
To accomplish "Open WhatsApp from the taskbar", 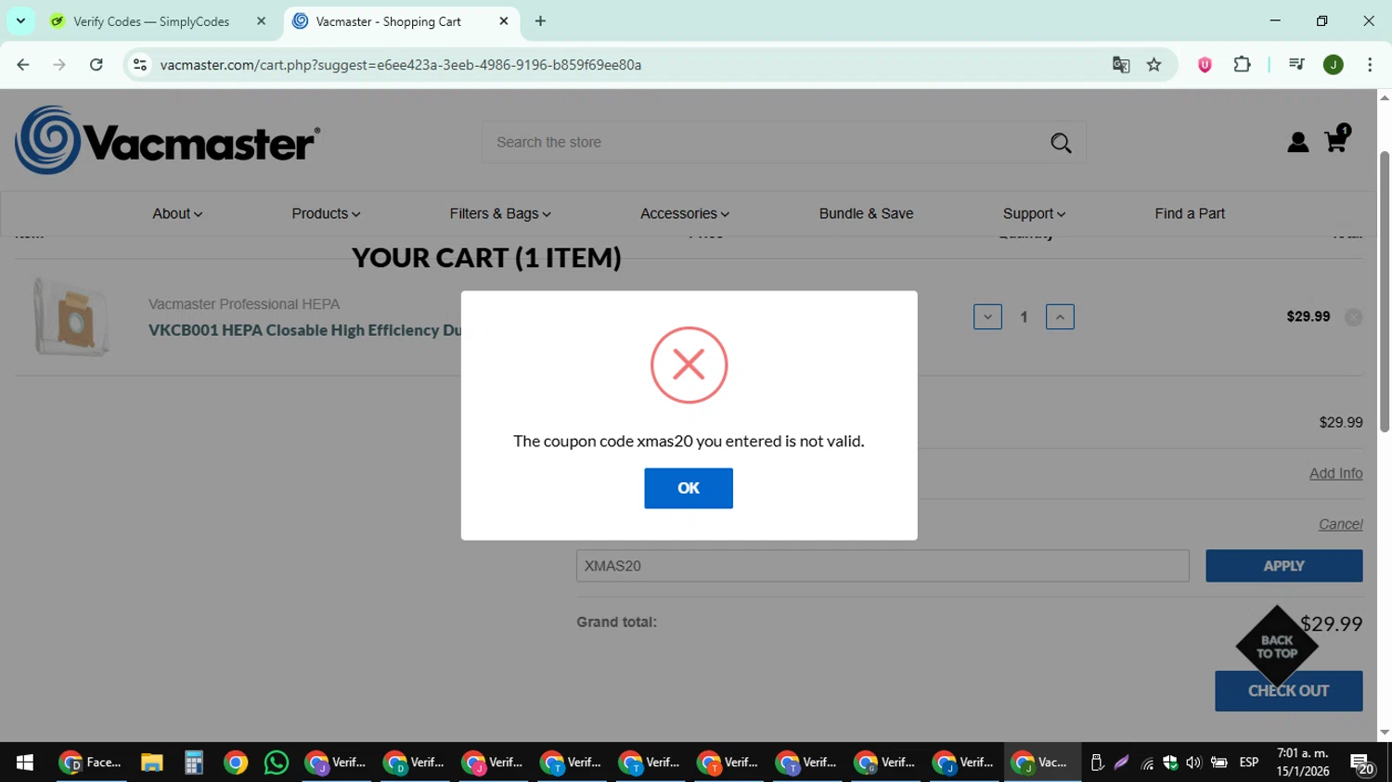I will coord(277,763).
